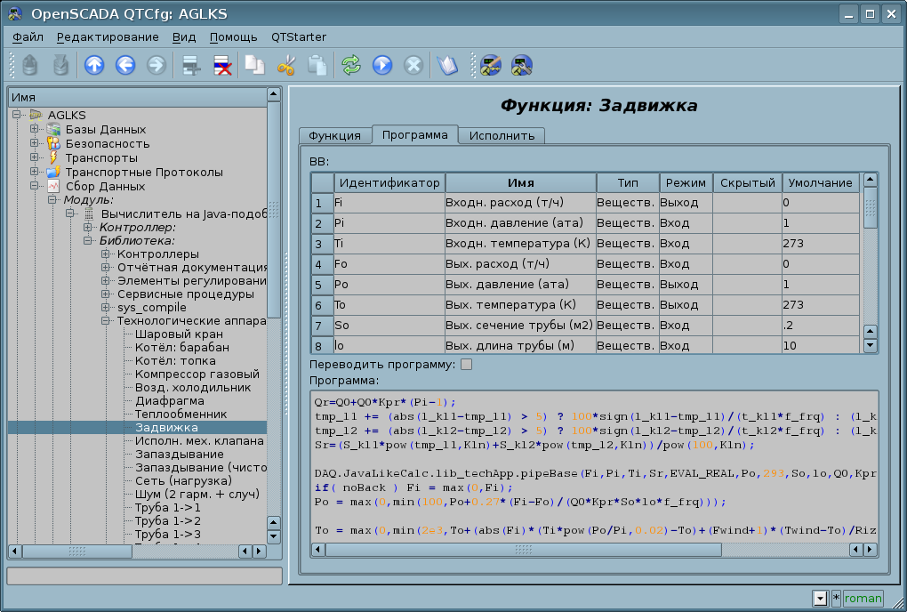Click inside the Программа code editor
Viewport: 907px width, 612px height.
(x=594, y=466)
